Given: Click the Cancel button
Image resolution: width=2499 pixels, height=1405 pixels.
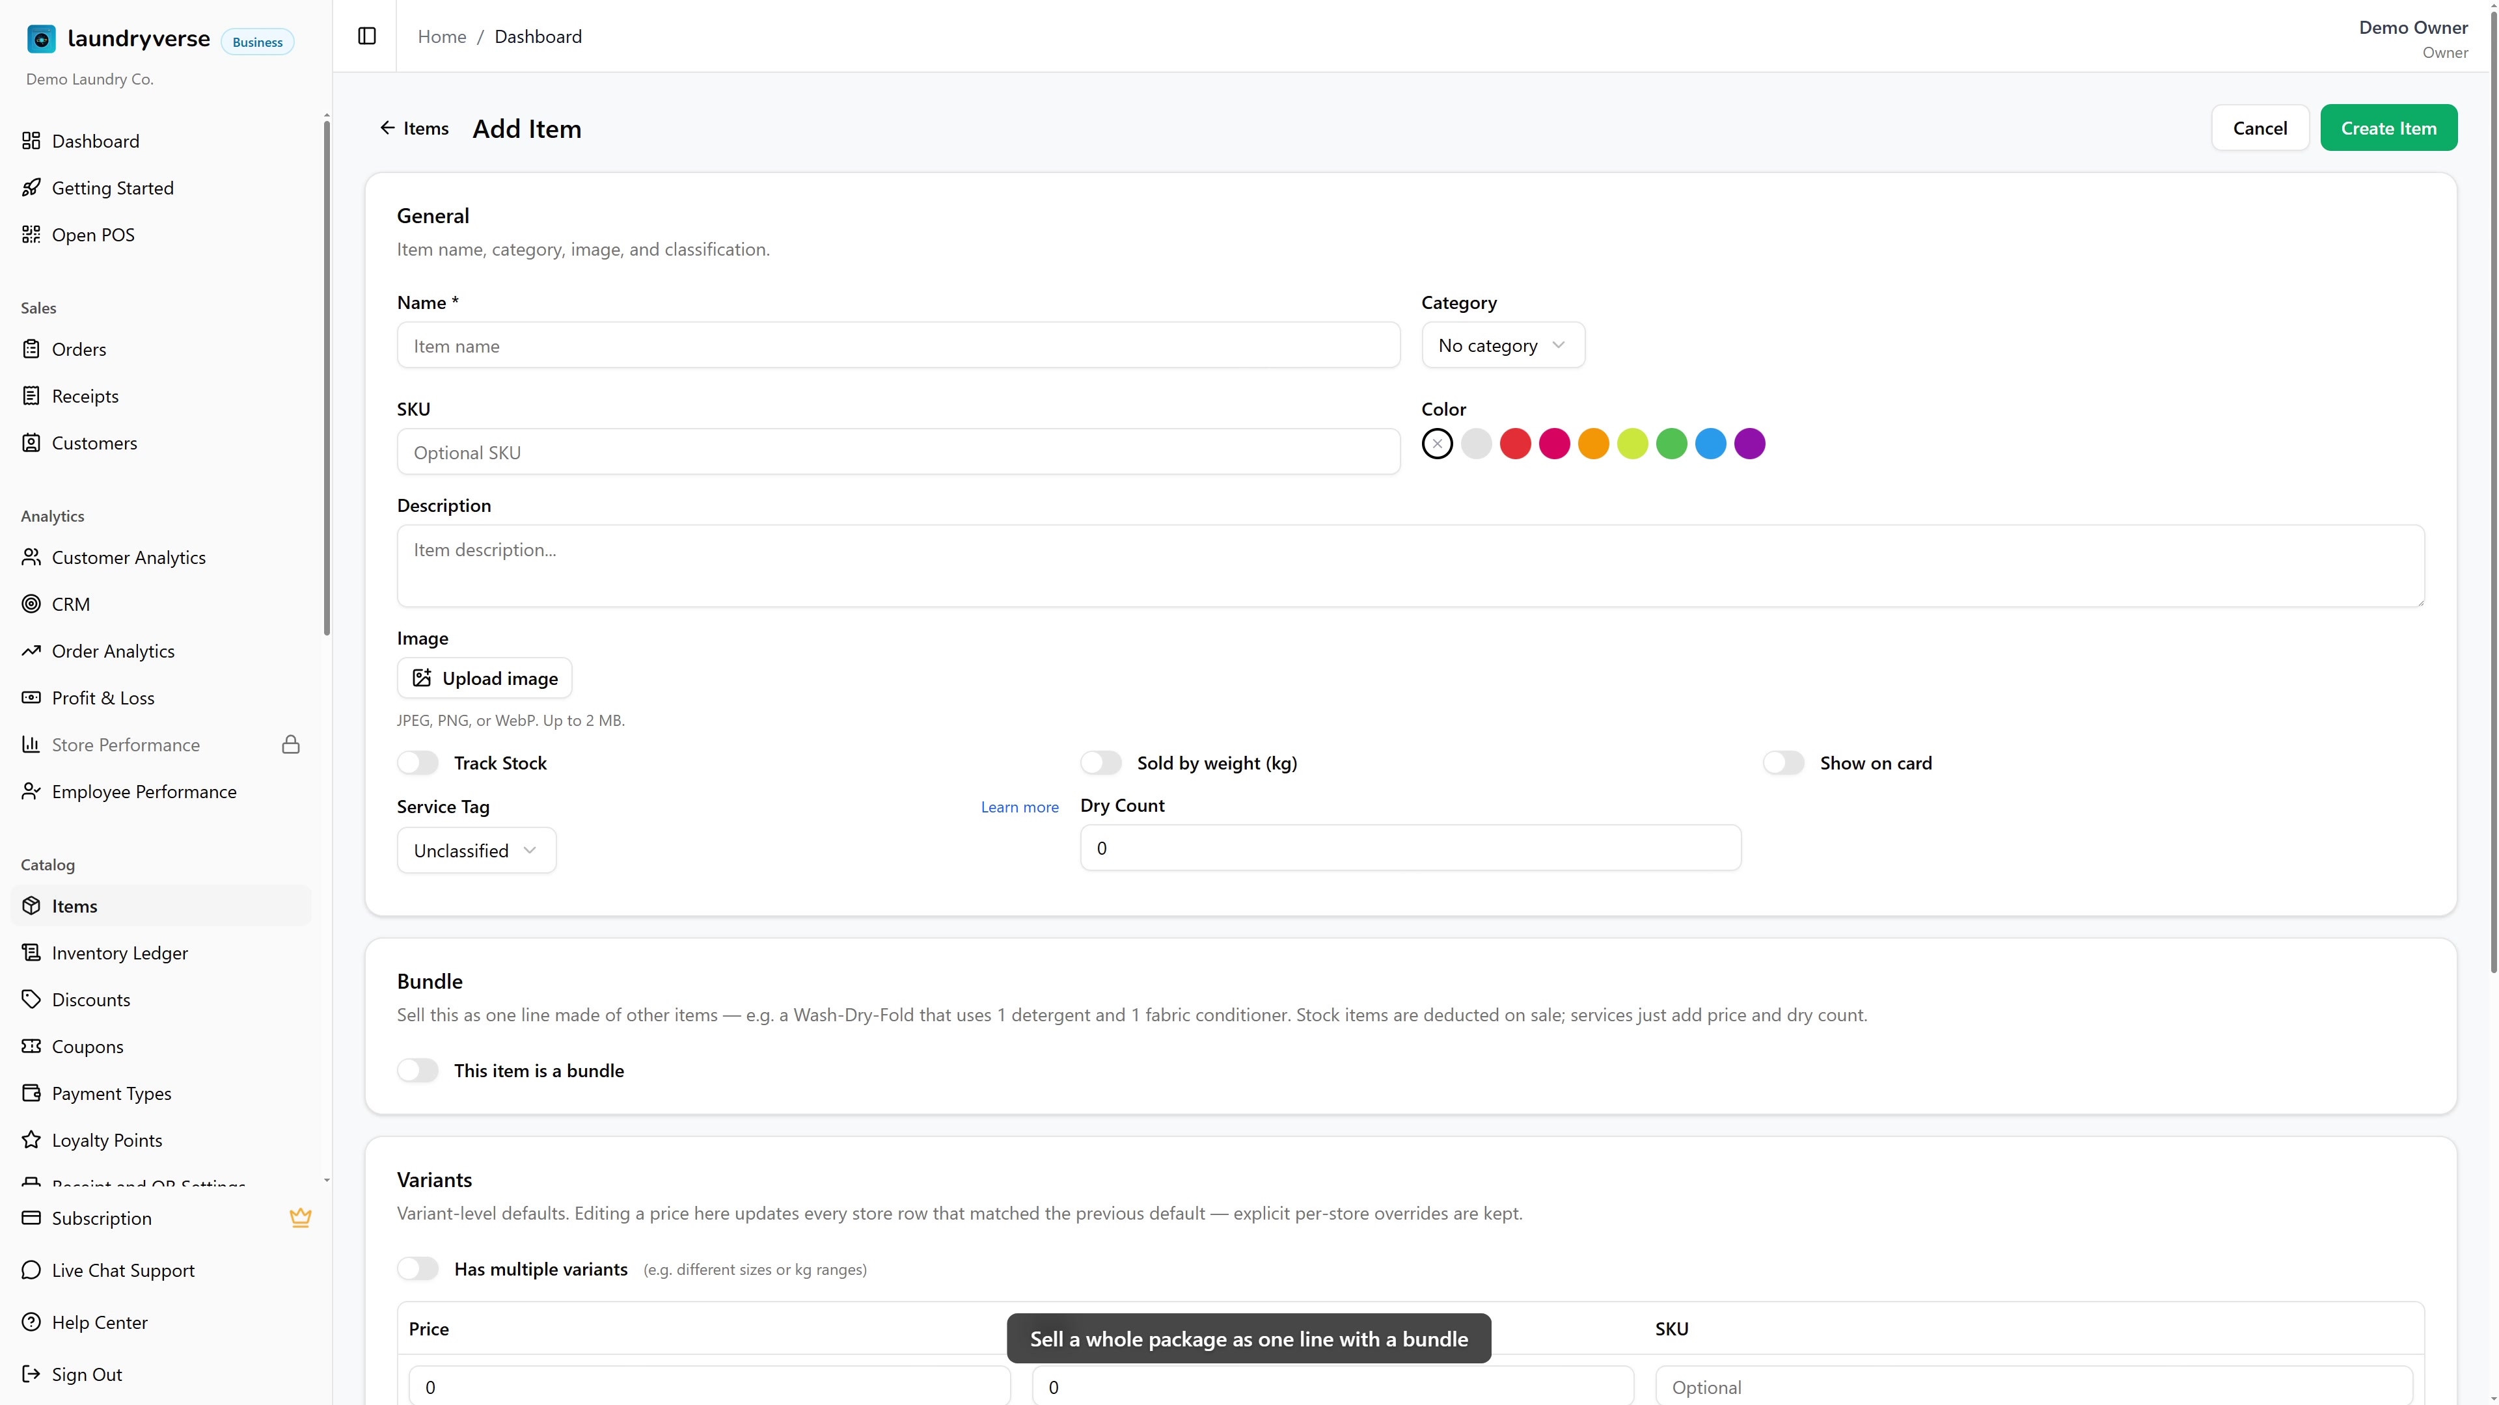Looking at the screenshot, I should tap(2260, 128).
